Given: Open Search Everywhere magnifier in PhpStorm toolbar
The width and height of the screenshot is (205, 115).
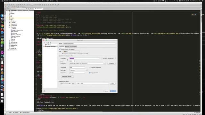Looking at the screenshot, I should coord(201,4).
